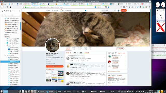Click the フォローする button on profile
Image resolution: width=166 pixels, height=93 pixels.
pos(120,48)
